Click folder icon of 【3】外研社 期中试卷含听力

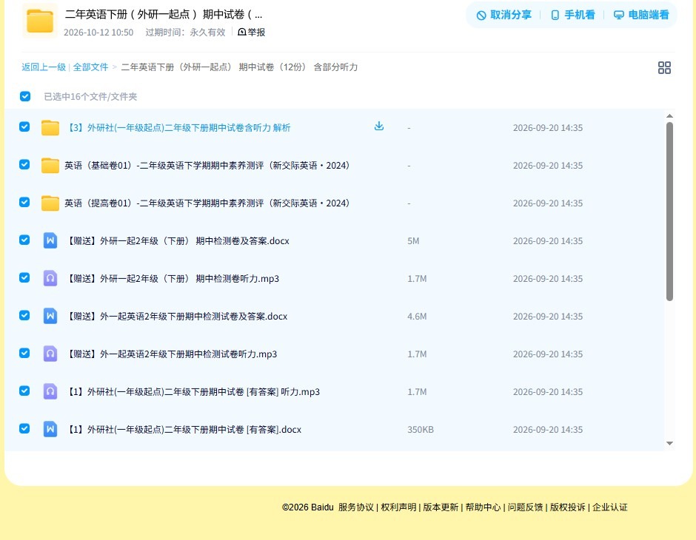[x=50, y=128]
